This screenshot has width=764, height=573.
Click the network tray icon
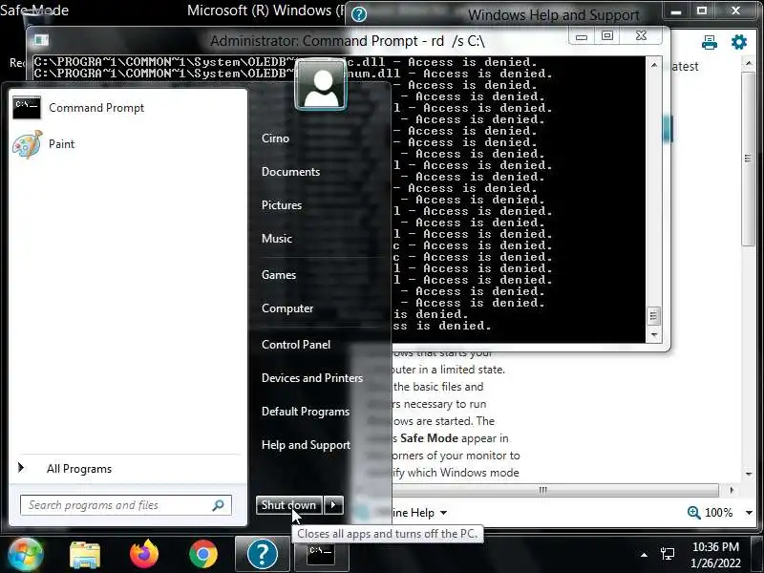point(668,554)
